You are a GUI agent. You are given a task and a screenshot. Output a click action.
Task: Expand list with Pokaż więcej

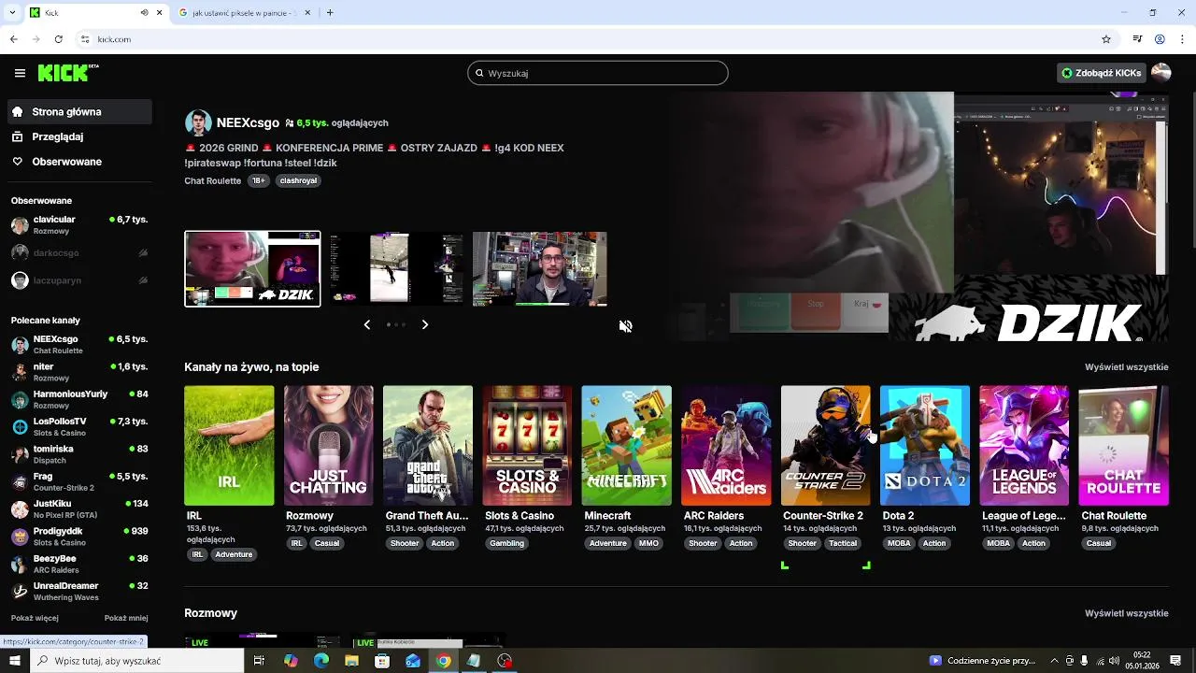tap(35, 618)
